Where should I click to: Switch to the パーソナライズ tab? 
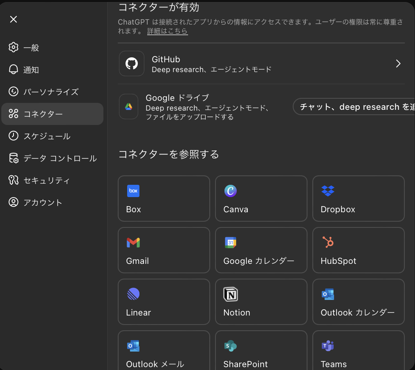coord(52,91)
